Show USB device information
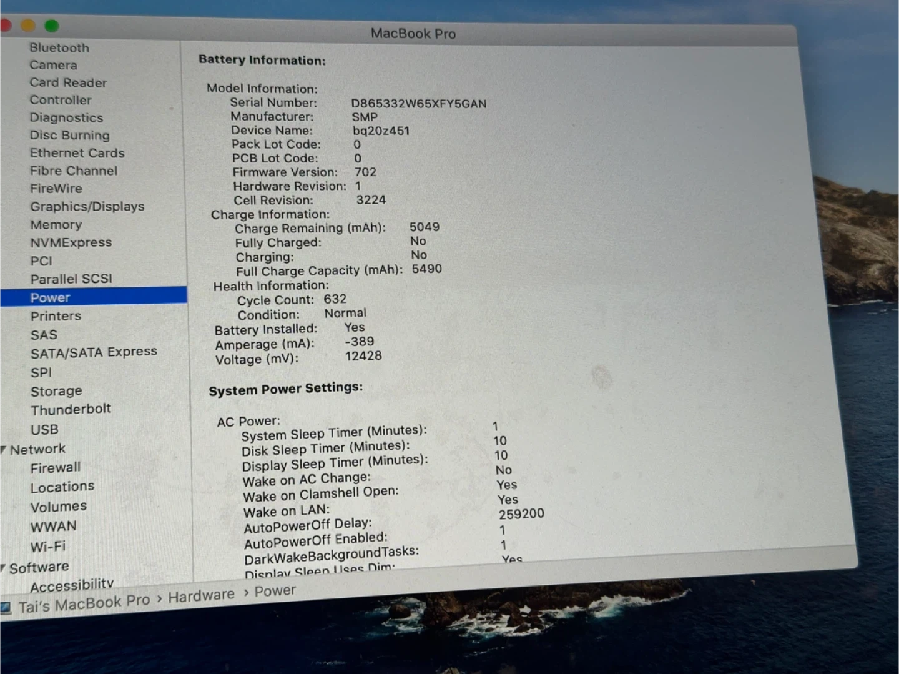 (x=44, y=430)
